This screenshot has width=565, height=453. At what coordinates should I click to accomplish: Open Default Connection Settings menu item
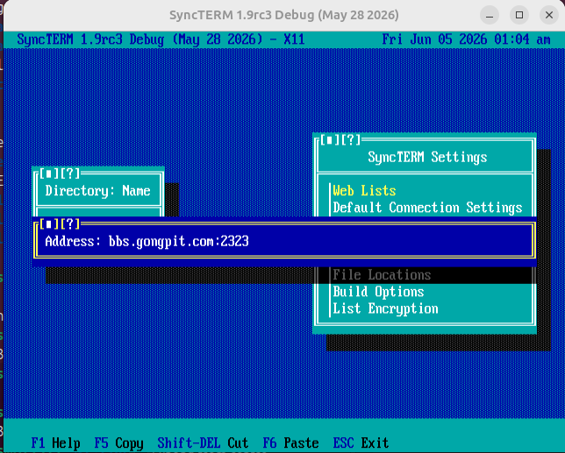[427, 208]
